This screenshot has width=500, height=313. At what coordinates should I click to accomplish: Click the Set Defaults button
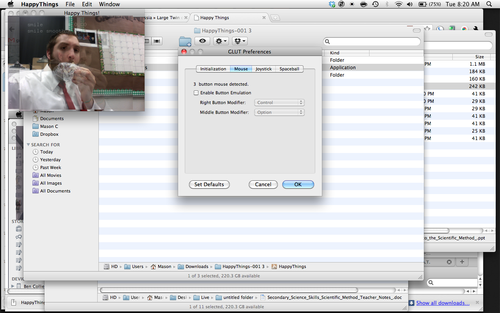pyautogui.click(x=209, y=184)
